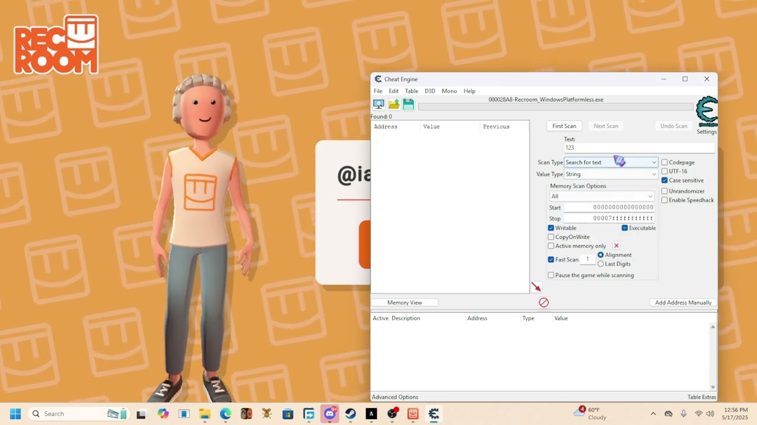This screenshot has width=757, height=425.
Task: Open Advanced Options at bottom
Action: tap(395, 397)
